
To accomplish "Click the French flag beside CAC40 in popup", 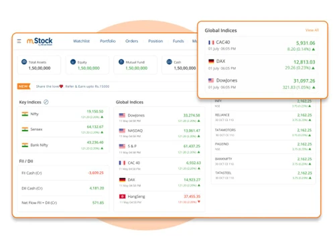I will tap(211, 42).
